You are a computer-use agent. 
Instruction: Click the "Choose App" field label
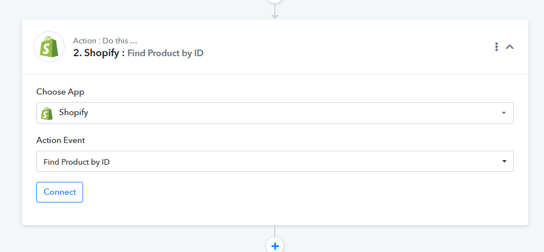60,92
